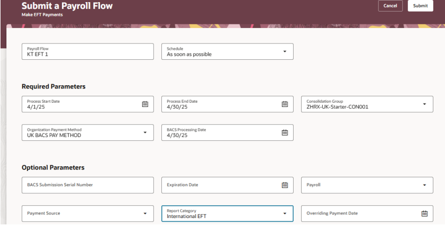Expand the Consolidation Group dropdown arrow
The width and height of the screenshot is (445, 226).
(x=424, y=104)
